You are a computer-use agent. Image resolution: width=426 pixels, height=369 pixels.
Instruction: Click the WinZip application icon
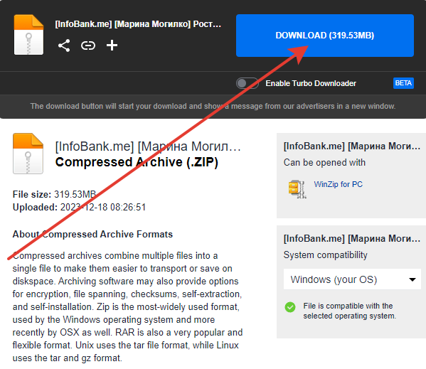[x=297, y=189]
